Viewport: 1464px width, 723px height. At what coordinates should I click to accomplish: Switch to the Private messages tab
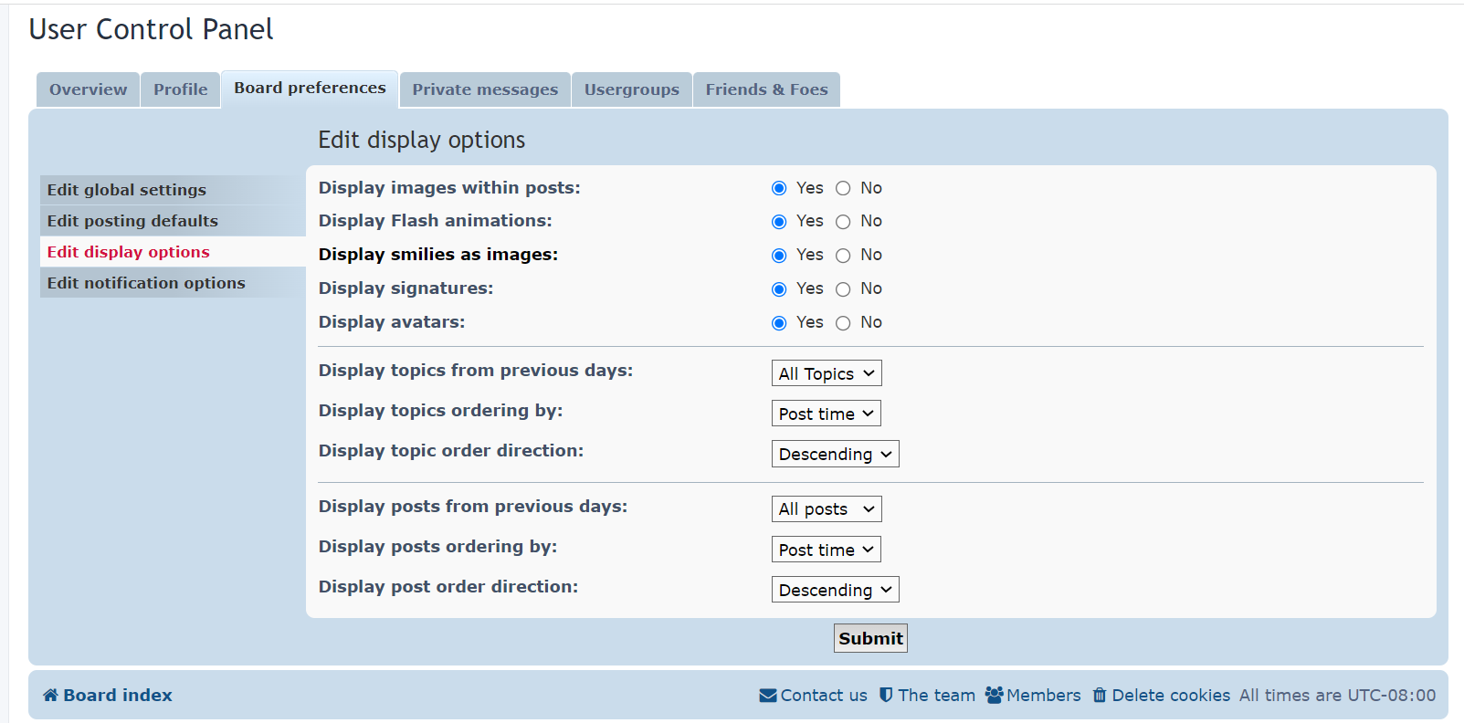[485, 89]
